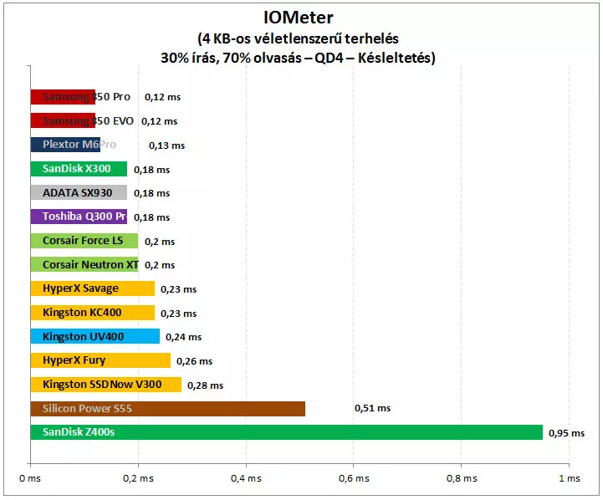Click the 0,23 ms label beside Kingston KC400
Image resolution: width=603 pixels, height=500 pixels.
click(x=178, y=314)
